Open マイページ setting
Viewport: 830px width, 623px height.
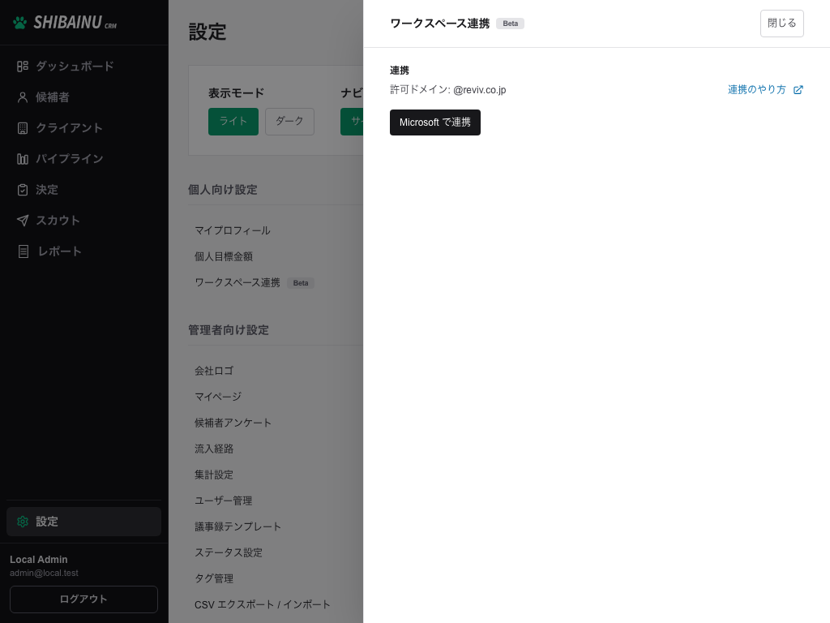point(218,397)
